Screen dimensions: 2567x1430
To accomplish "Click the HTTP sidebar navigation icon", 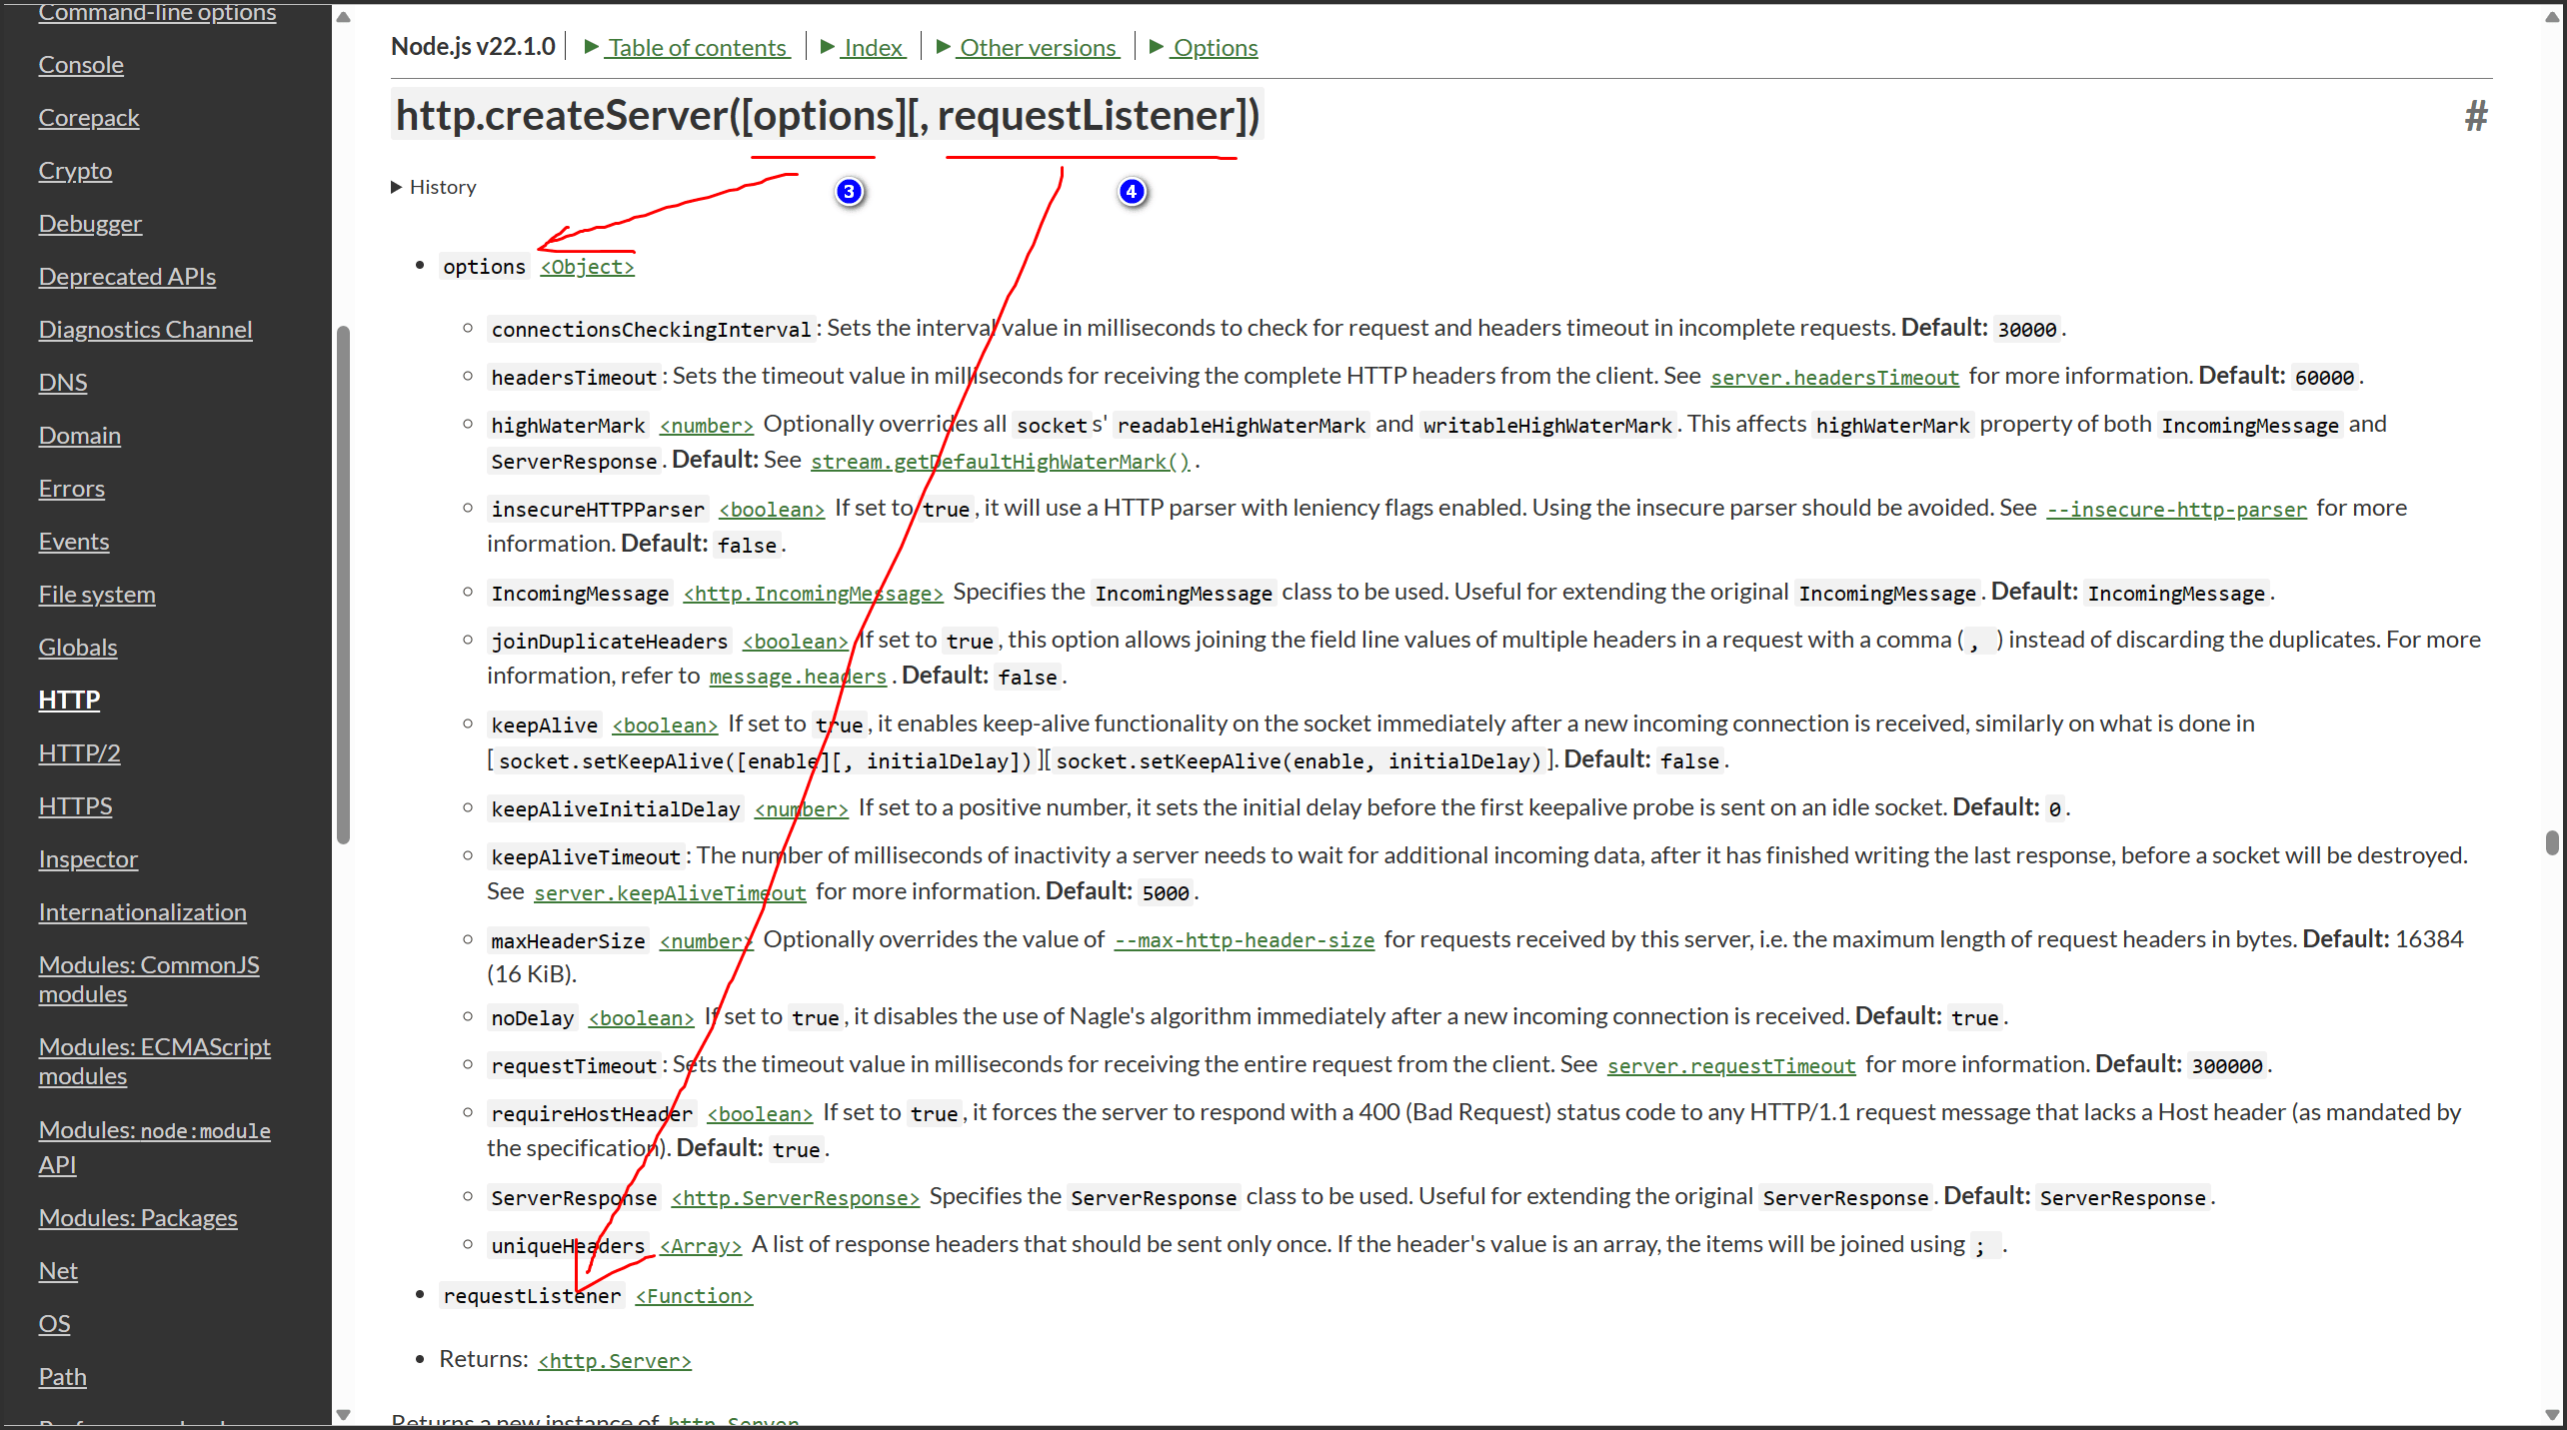I will pyautogui.click(x=70, y=700).
